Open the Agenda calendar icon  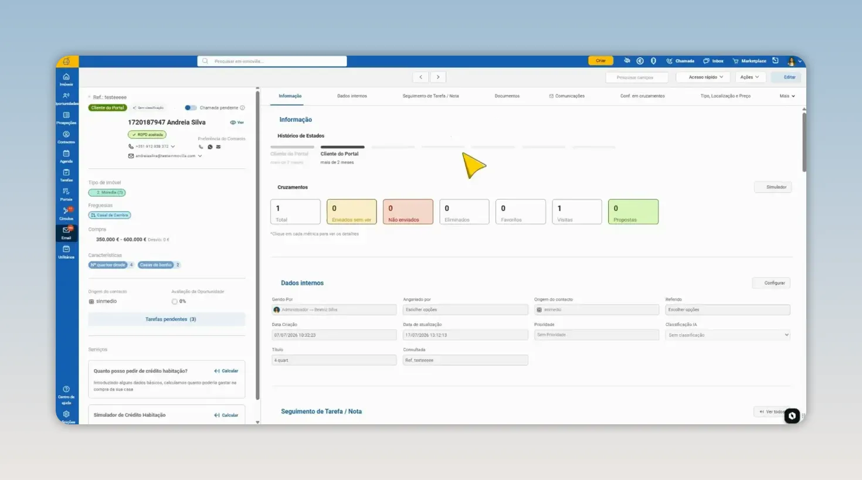click(x=66, y=156)
